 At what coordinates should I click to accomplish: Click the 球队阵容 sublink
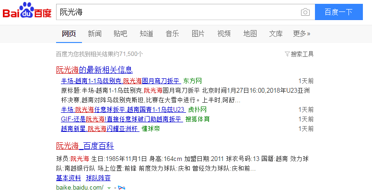(98, 178)
